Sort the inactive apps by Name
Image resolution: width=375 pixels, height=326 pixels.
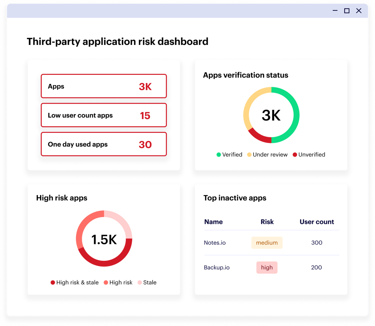coord(213,222)
